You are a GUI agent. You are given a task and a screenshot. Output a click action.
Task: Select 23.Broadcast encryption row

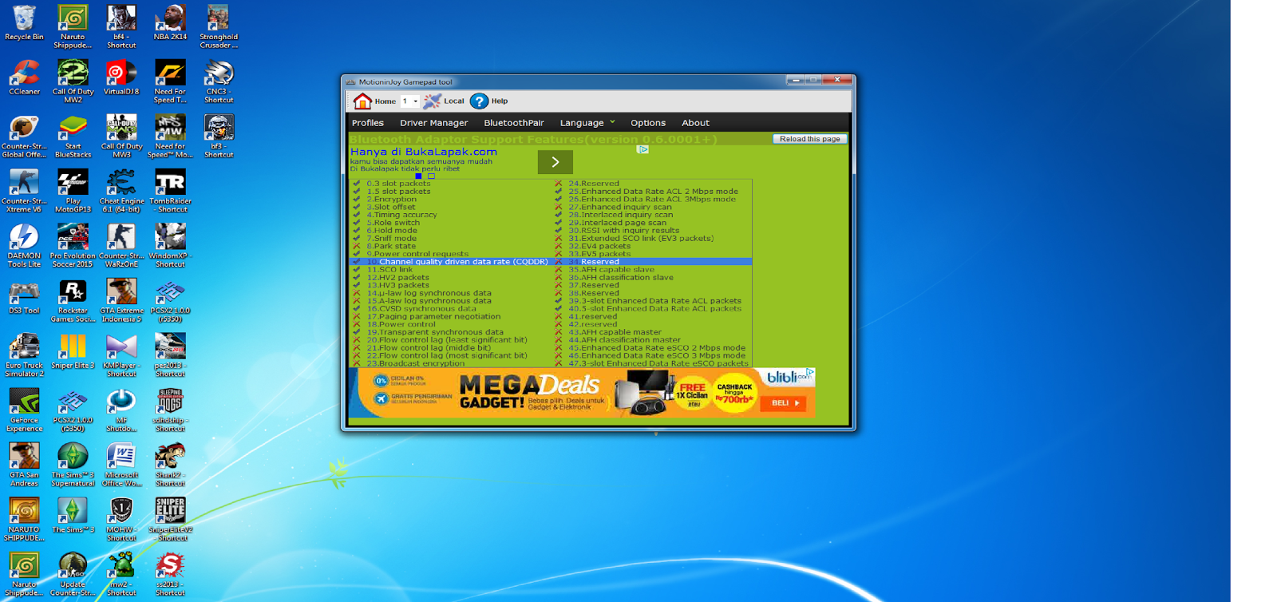[451, 363]
